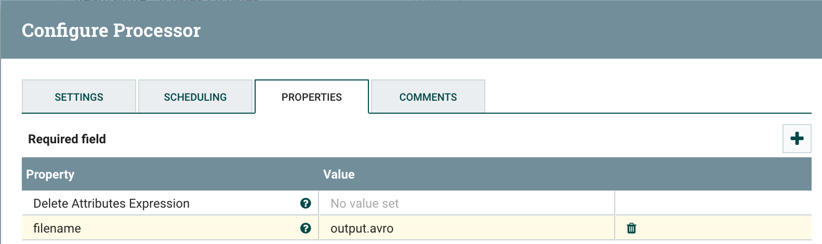This screenshot has height=244, width=822.
Task: Open the Scheduling tab
Action: tap(195, 97)
